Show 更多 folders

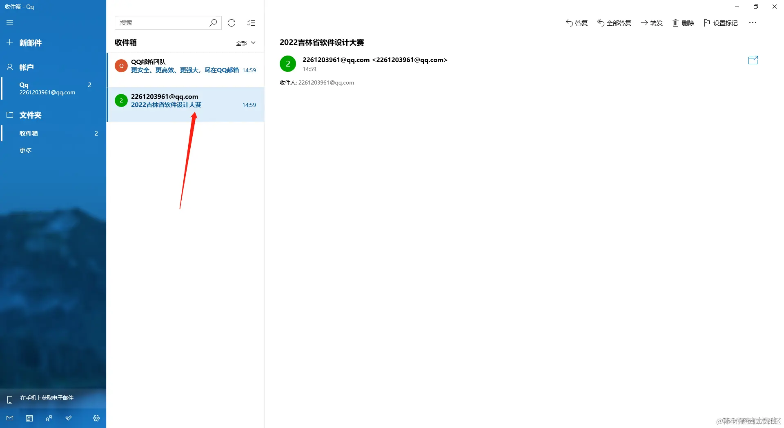(26, 150)
